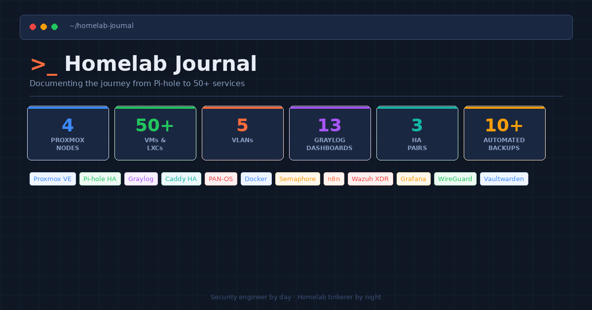Click the red dot in the terminal bar
592x310 pixels.
[33, 27]
